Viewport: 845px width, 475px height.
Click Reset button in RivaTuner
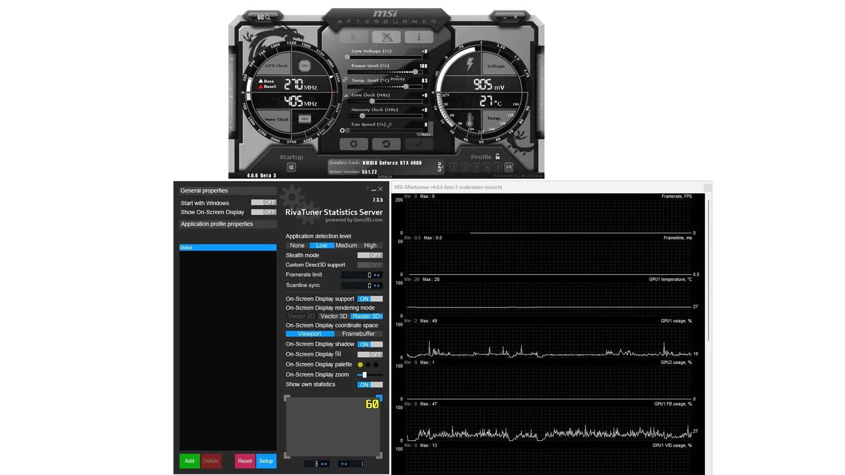coord(245,461)
